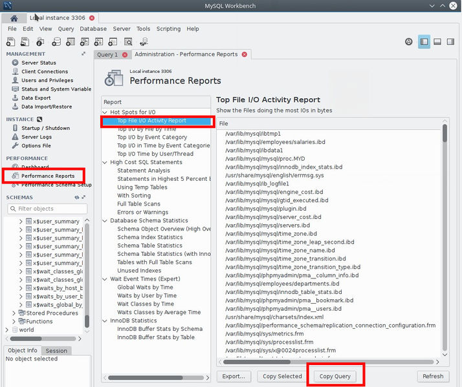Close the Performance Reports administration tab
The image size is (462, 387).
[244, 54]
